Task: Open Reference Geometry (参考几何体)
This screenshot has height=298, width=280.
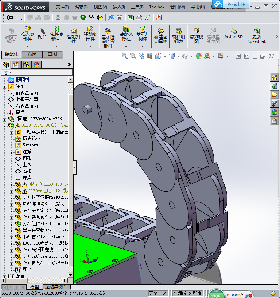Action: pos(143,33)
